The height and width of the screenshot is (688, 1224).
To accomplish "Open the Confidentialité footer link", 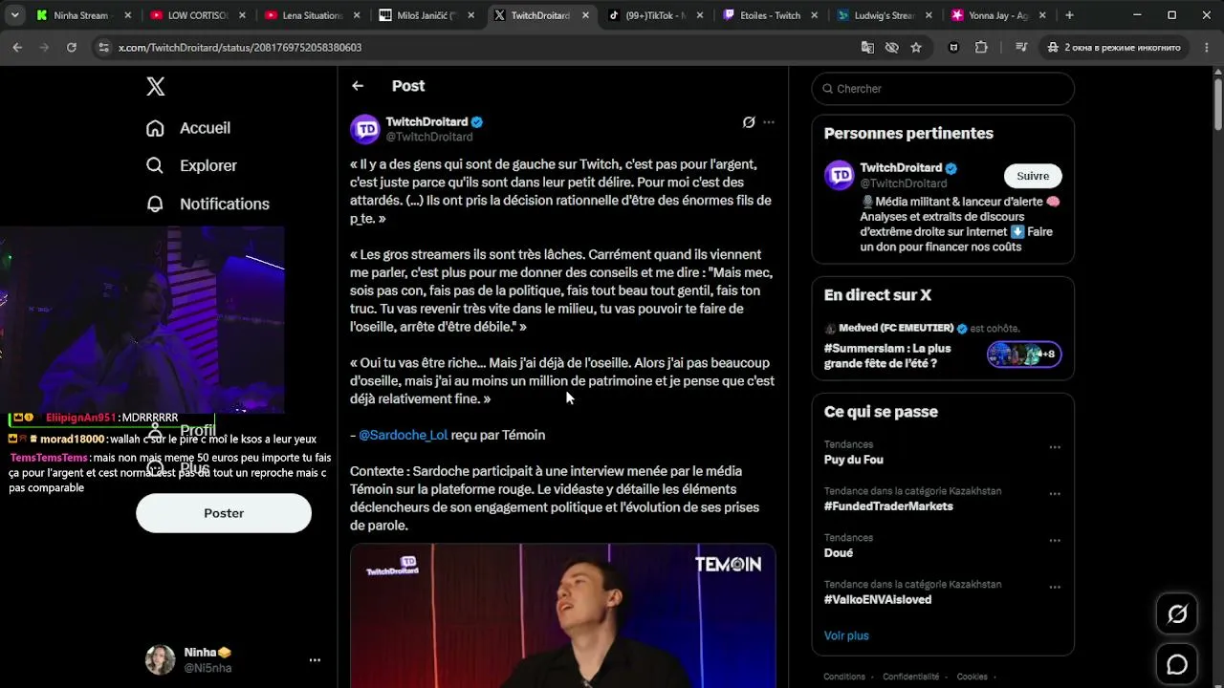I will pos(910,677).
